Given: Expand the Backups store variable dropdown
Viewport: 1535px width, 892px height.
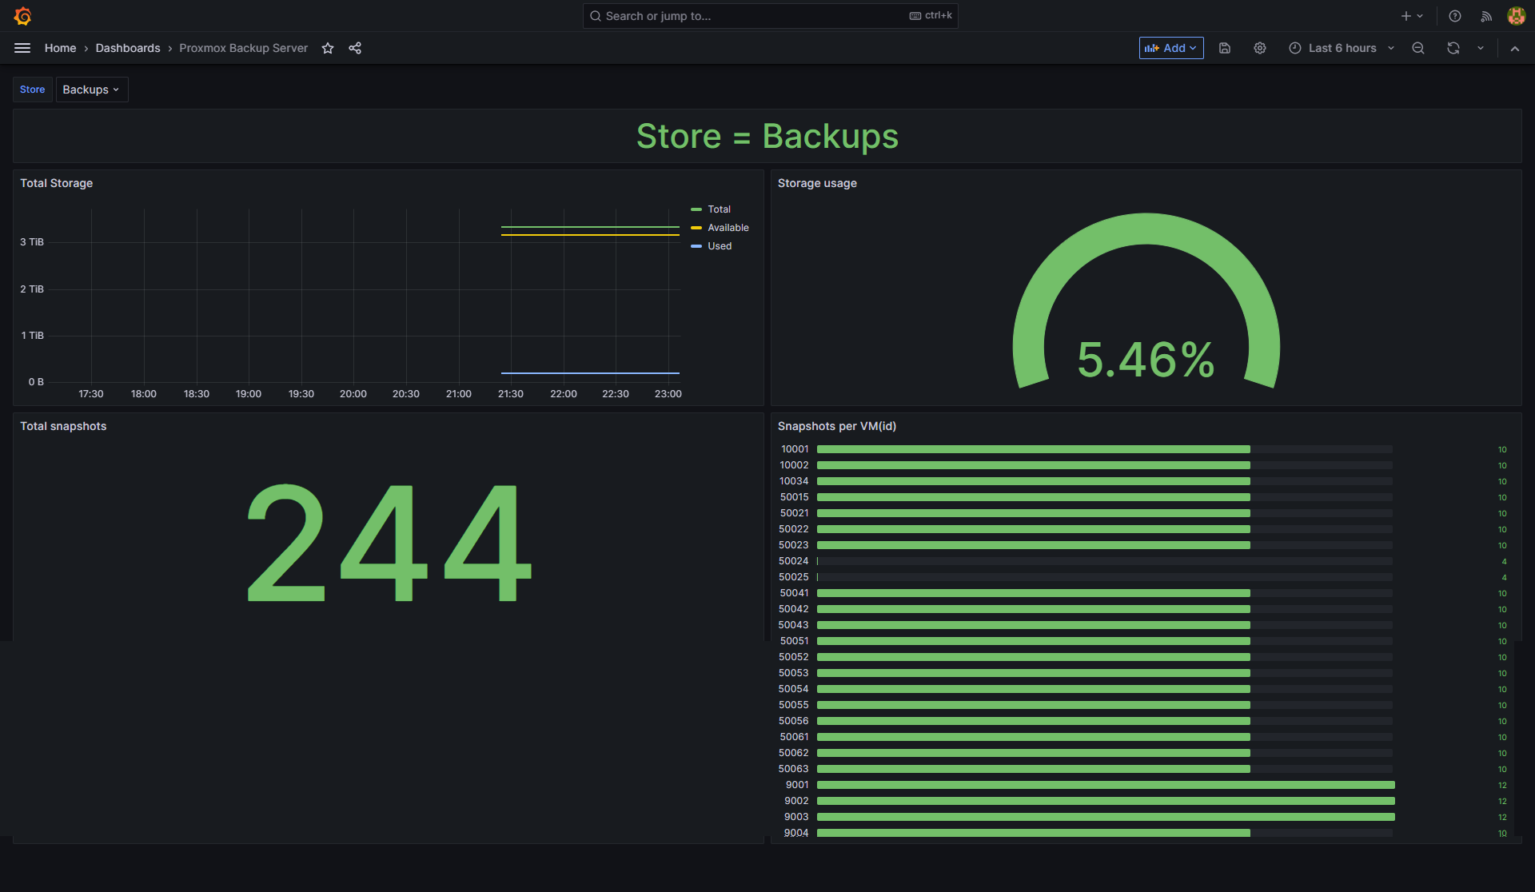Looking at the screenshot, I should 91,90.
